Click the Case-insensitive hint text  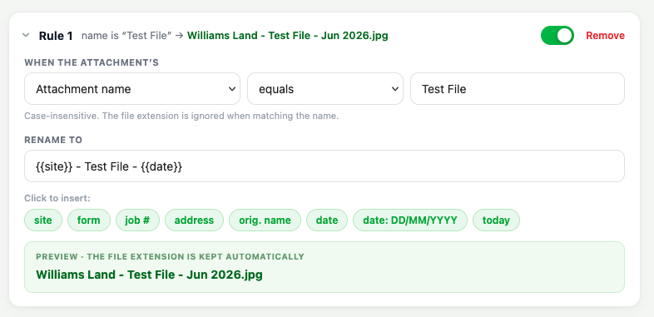coord(181,116)
